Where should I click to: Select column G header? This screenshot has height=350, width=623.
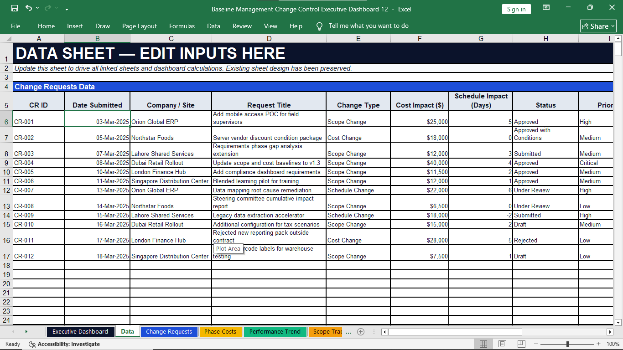pos(481,39)
